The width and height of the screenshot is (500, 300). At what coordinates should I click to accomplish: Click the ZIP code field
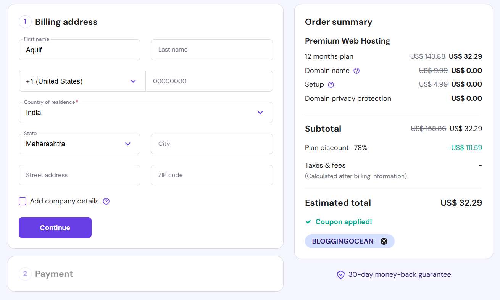pos(212,175)
